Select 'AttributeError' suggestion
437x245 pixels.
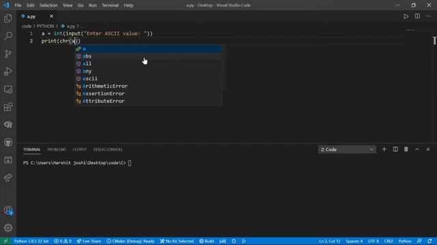[x=148, y=101]
